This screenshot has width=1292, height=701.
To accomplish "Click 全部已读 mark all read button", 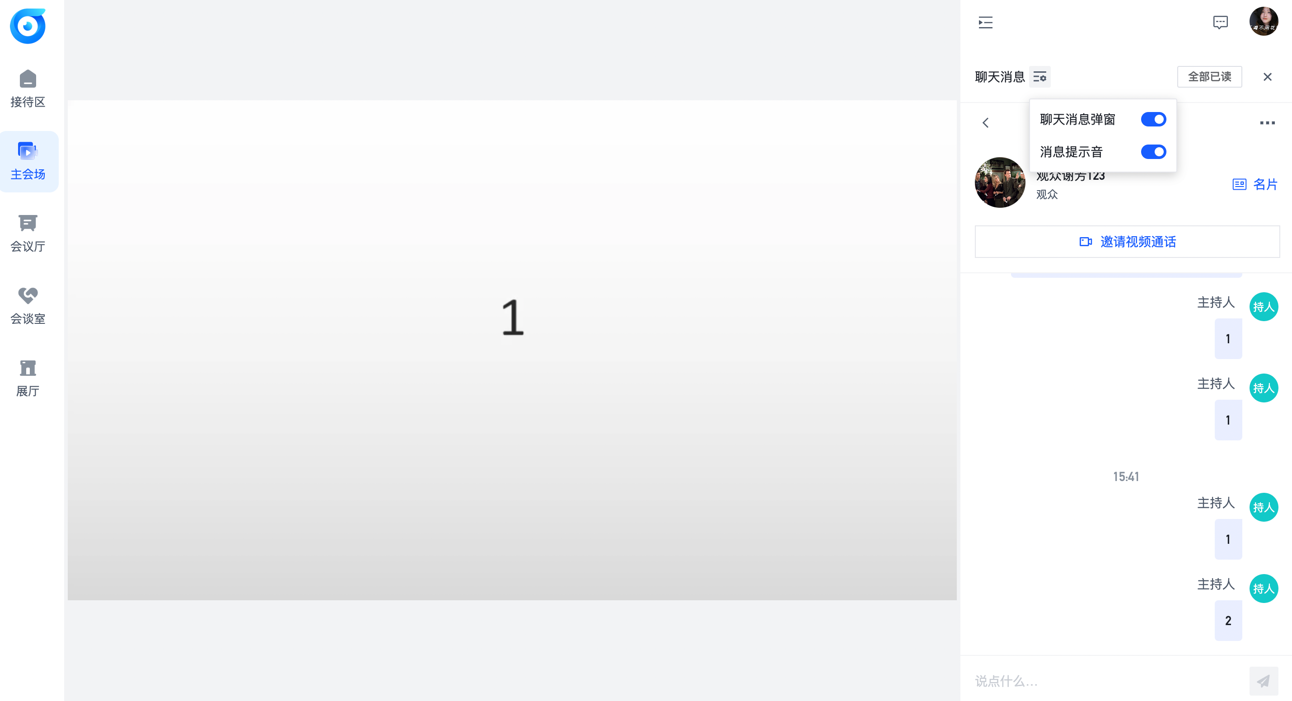I will 1209,77.
